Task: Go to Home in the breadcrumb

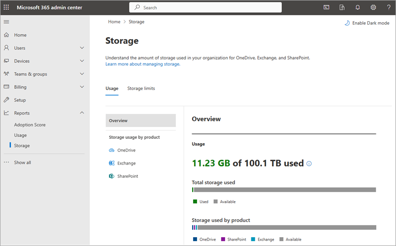Action: 114,22
